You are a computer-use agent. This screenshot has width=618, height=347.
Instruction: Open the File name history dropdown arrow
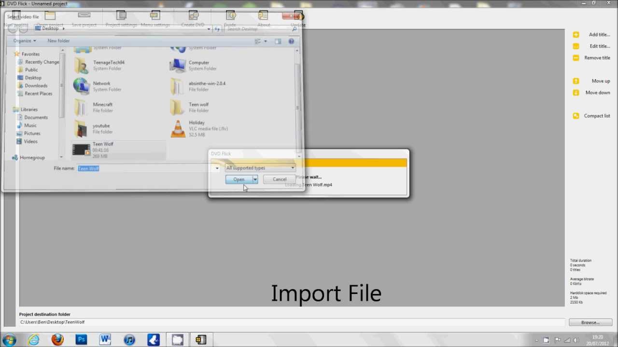217,168
